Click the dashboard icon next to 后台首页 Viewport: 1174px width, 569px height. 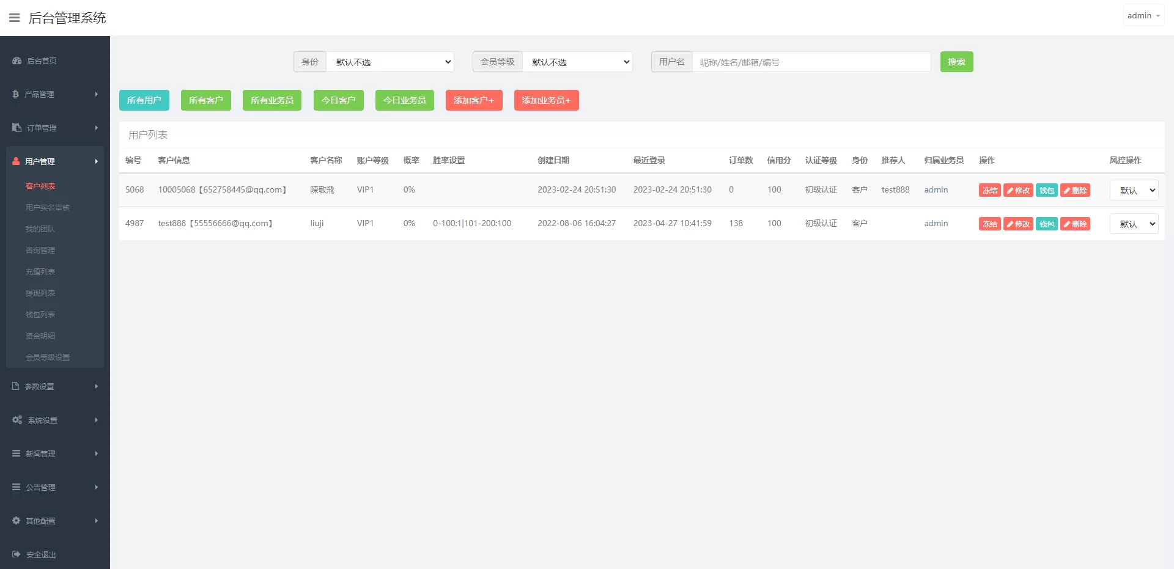click(17, 61)
